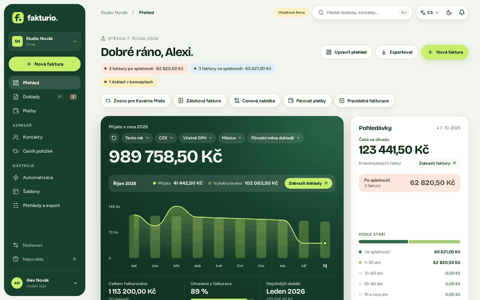Open CZK currency dropdown
Screen dimensions: 480x300
166,138
